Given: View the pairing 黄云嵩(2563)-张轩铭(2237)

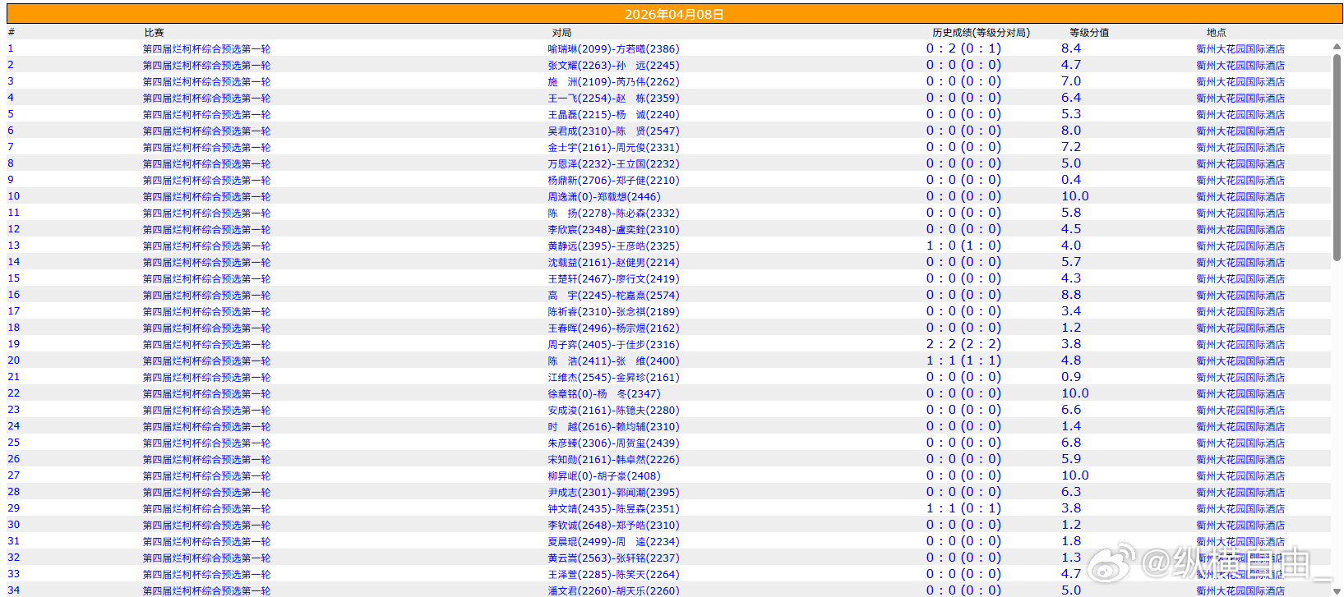Looking at the screenshot, I should (x=613, y=558).
